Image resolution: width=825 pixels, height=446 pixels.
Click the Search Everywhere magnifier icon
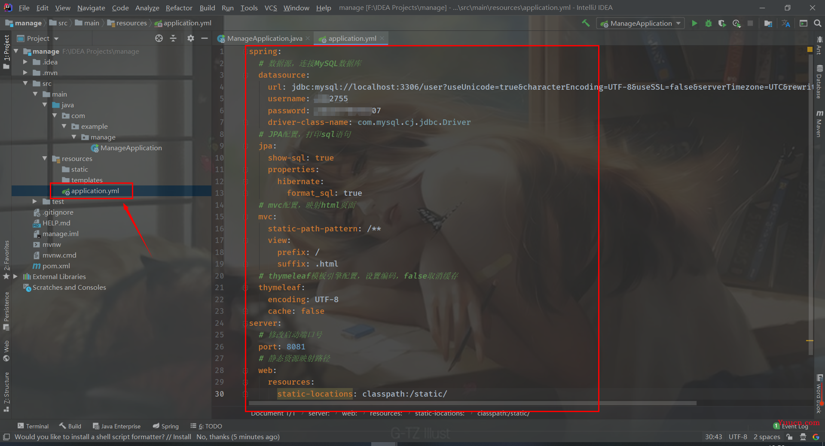817,24
